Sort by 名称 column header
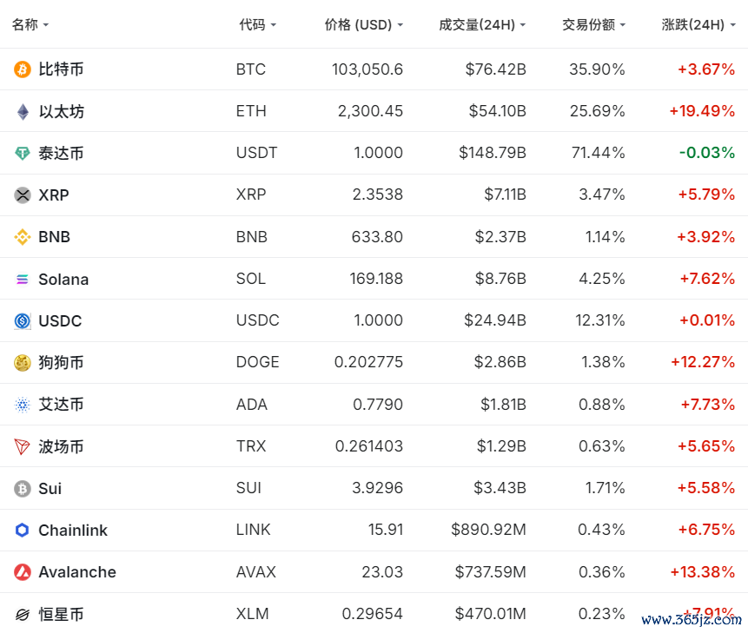The width and height of the screenshot is (748, 633). tap(30, 25)
